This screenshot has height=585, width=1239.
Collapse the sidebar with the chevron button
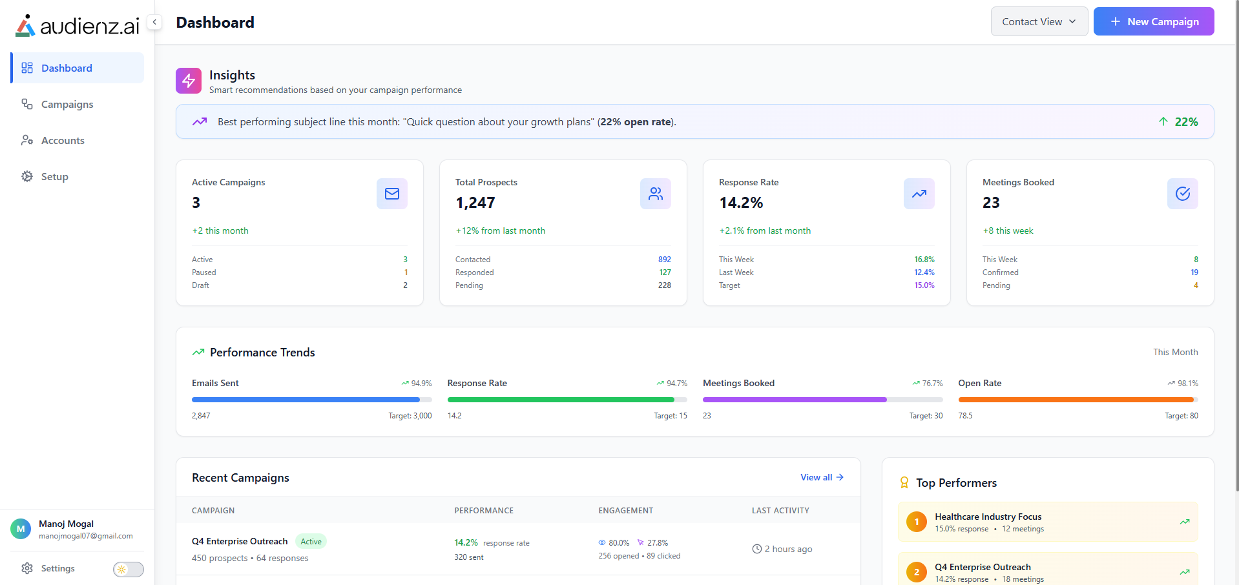(x=154, y=22)
